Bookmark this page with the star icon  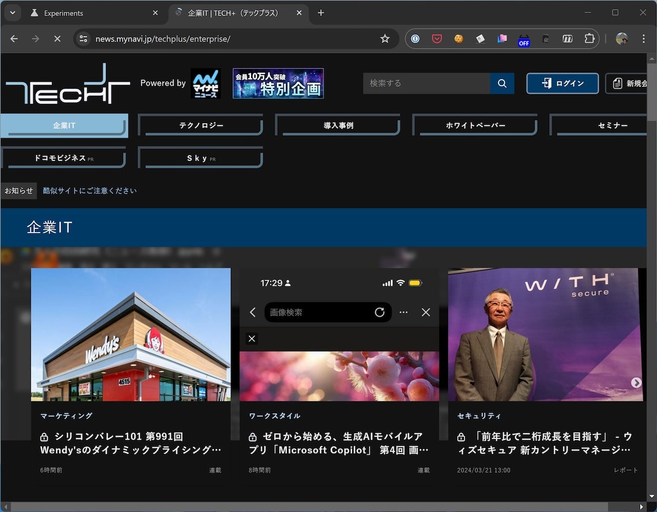pyautogui.click(x=385, y=39)
